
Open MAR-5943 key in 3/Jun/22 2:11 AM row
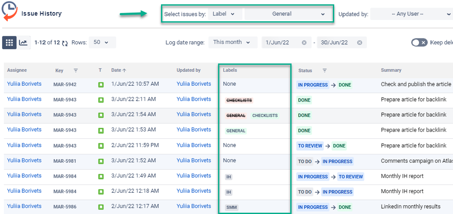click(x=65, y=100)
